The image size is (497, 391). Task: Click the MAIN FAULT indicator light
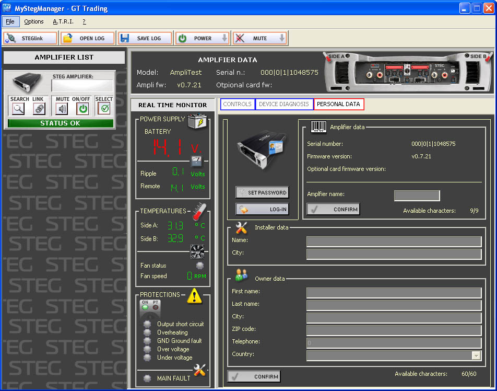(147, 378)
